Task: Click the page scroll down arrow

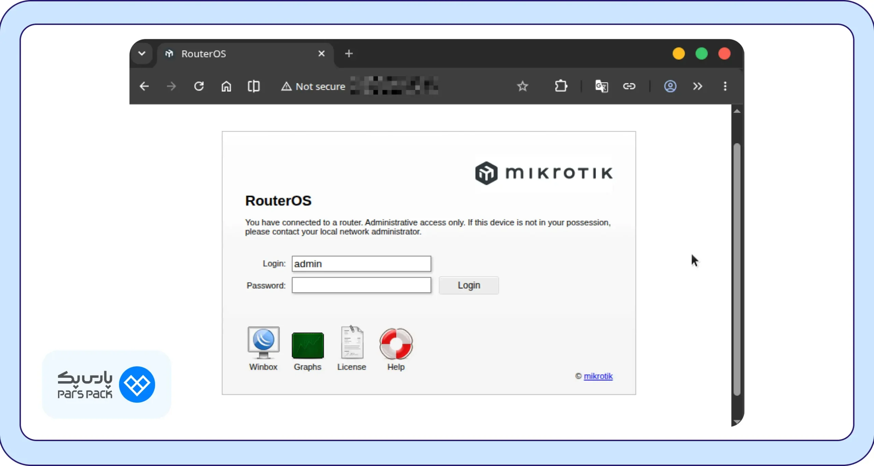Action: (x=737, y=422)
